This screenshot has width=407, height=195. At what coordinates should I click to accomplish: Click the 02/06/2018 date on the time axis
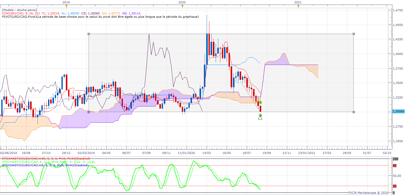[x=8, y=153]
